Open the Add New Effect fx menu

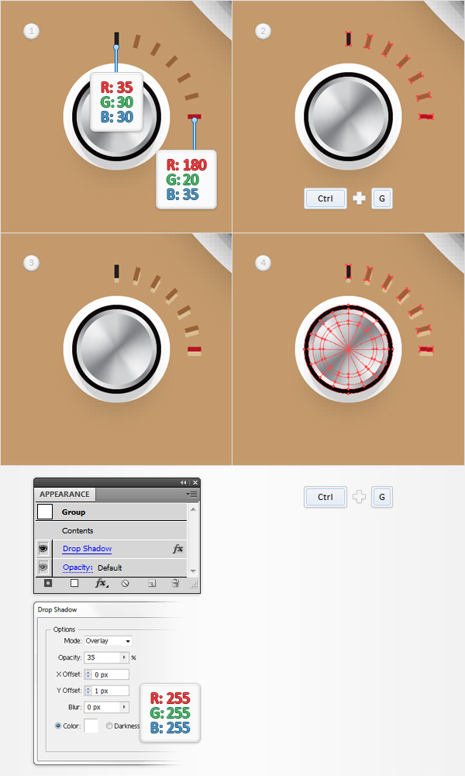pos(102,583)
